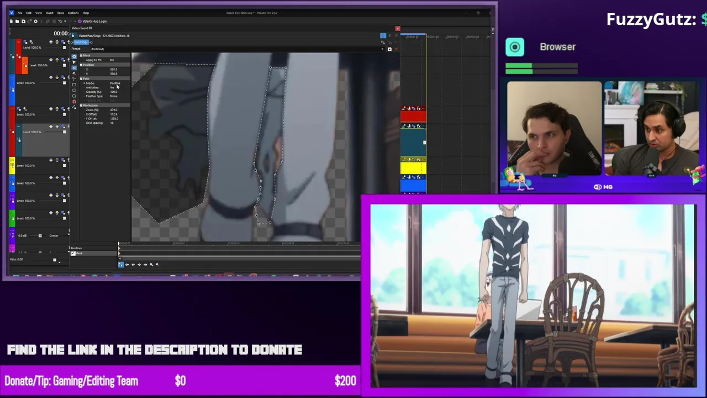Click the Save project toolbar icon
707x398 pixels.
tap(23, 21)
